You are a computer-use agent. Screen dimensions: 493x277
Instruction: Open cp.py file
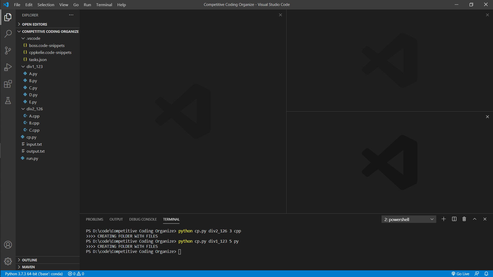point(48,137)
